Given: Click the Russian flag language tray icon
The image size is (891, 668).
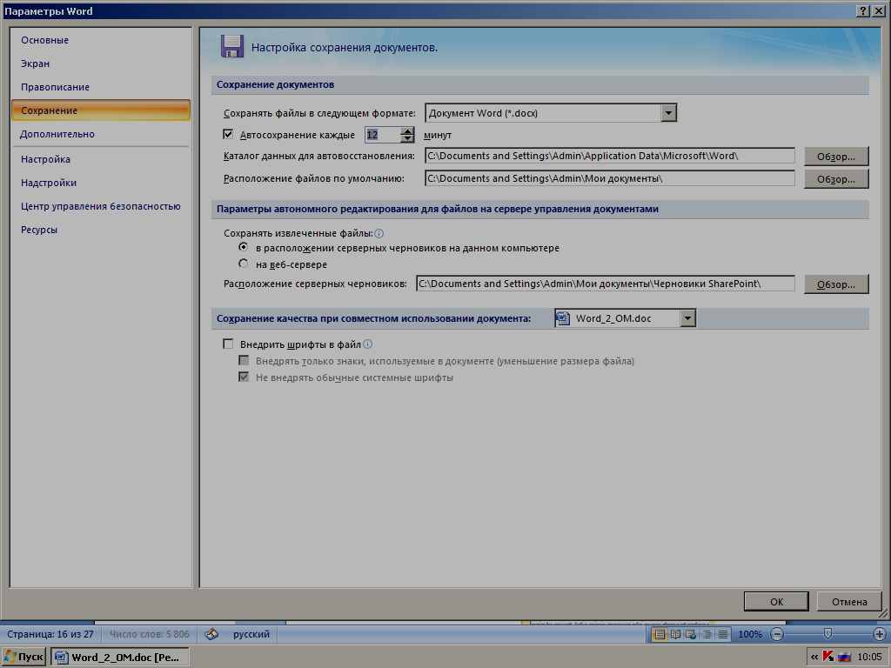Looking at the screenshot, I should pos(844,658).
